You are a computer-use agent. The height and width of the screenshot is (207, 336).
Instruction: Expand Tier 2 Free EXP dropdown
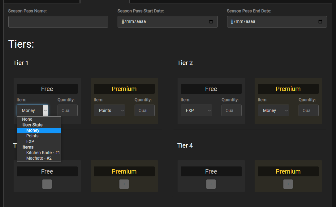coord(196,110)
